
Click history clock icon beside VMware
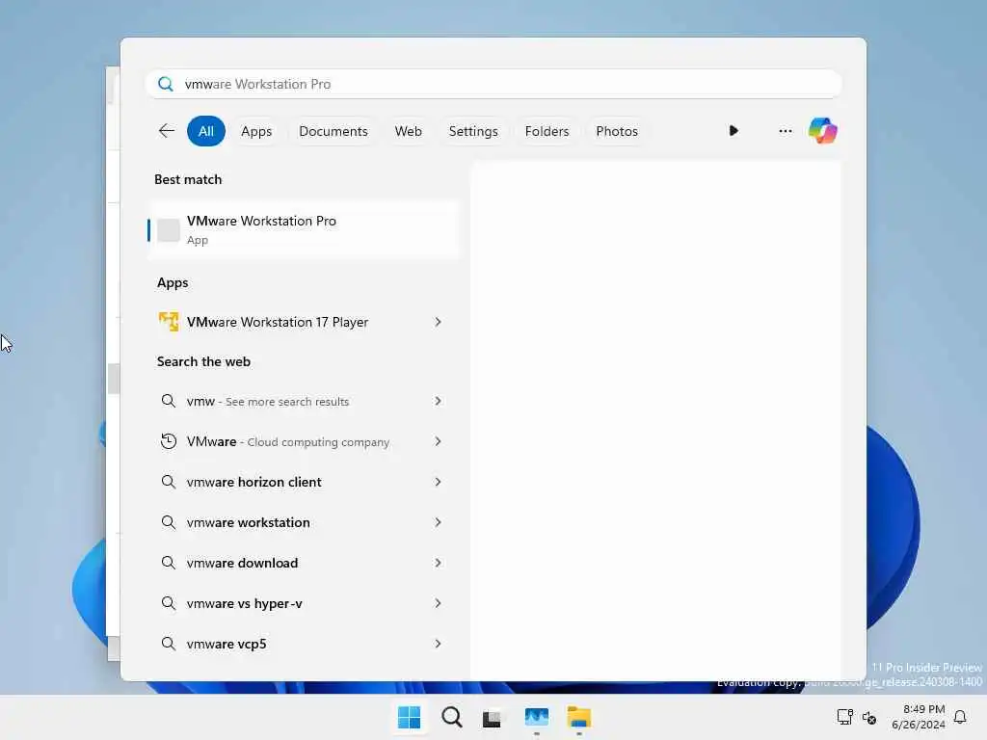168,441
